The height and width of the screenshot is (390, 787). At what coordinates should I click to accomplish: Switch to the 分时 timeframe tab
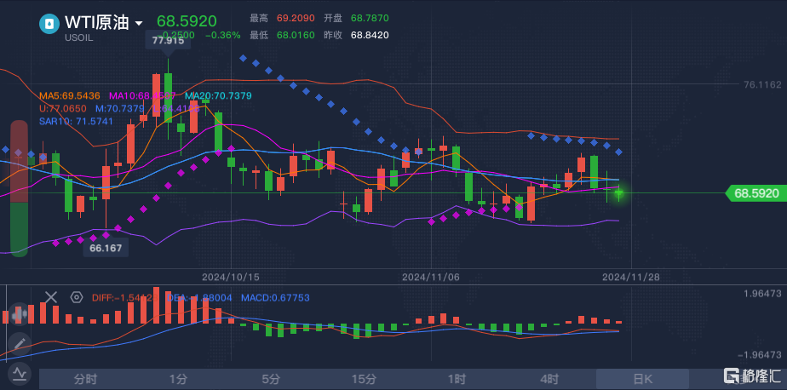tap(85, 379)
